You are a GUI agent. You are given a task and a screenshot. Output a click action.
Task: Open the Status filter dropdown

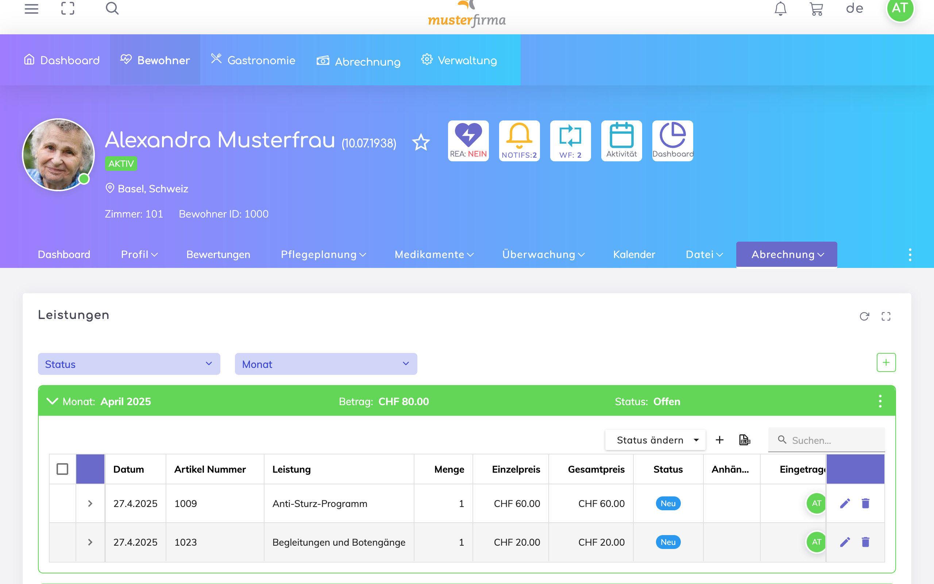129,364
